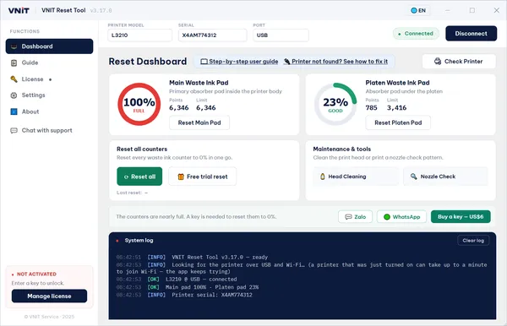The height and width of the screenshot is (326, 507).
Task: Switch language using the EN selector
Action: 418,10
